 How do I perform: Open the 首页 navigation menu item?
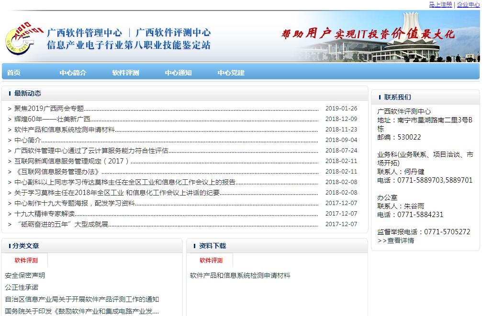point(14,73)
